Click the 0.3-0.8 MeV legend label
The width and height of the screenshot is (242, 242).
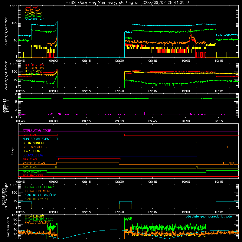[34, 68]
